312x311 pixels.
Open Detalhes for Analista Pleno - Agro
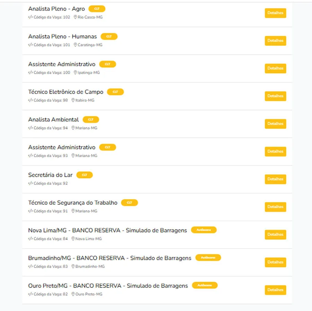click(275, 13)
